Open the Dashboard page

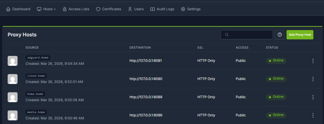18,9
